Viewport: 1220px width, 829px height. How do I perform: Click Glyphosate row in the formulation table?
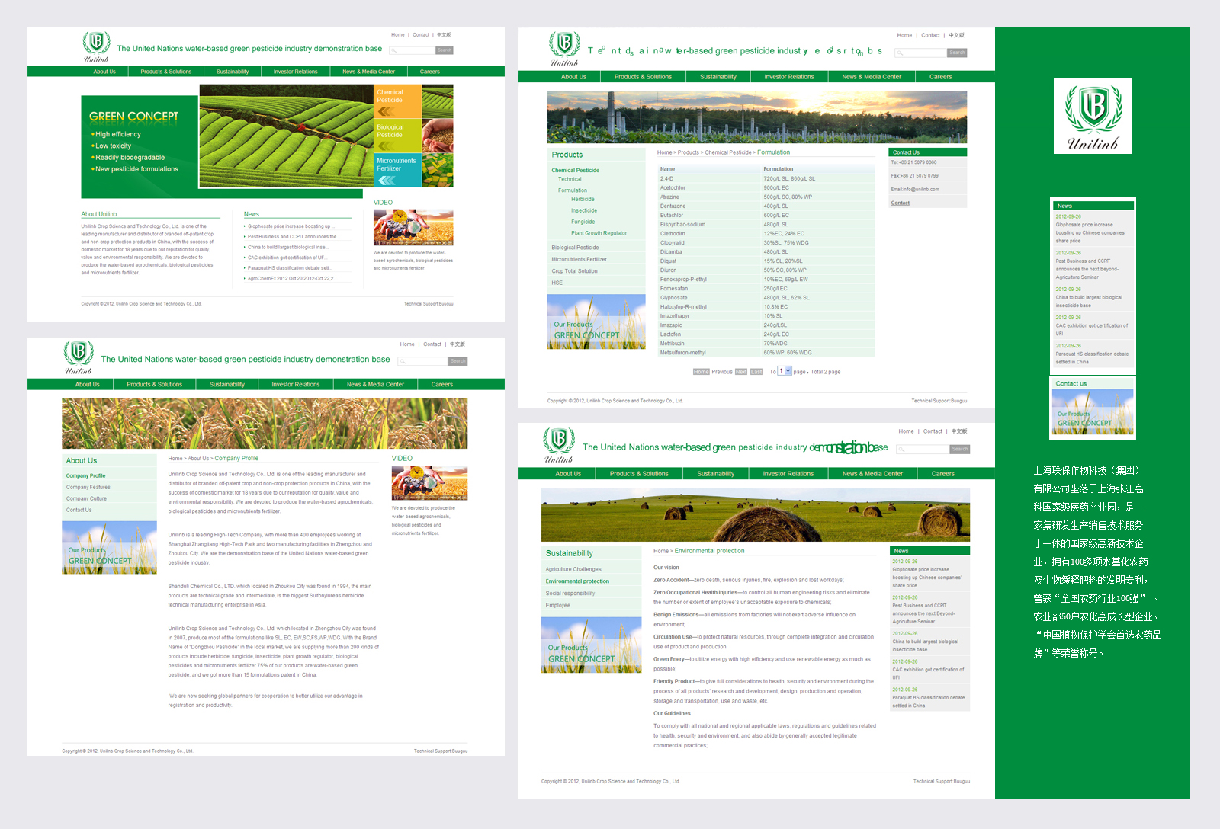(673, 298)
